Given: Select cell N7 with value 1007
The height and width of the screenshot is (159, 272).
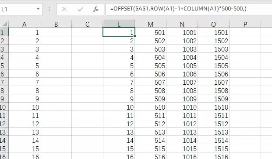Looking at the screenshot, I should pos(182,82).
